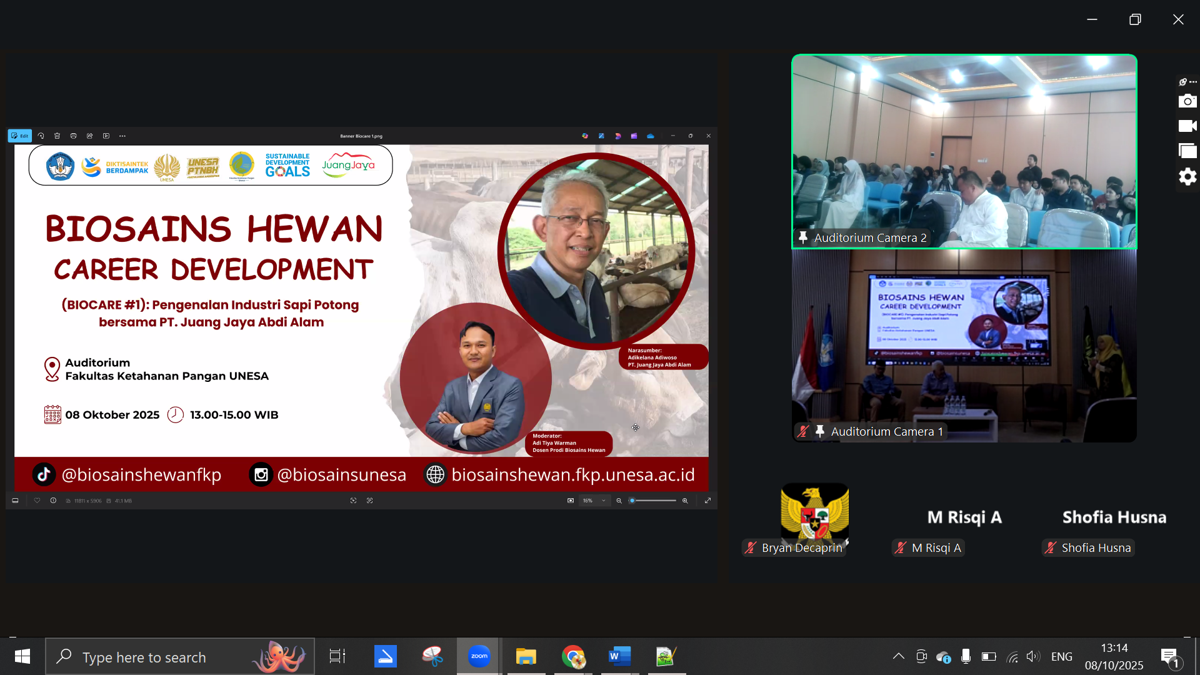Open Zoom settings gear icon

(1187, 177)
